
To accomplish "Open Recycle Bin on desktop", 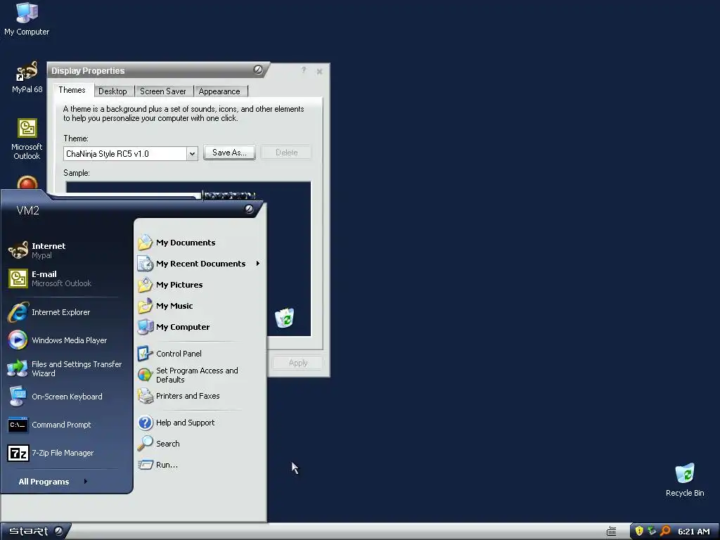I will [x=685, y=480].
